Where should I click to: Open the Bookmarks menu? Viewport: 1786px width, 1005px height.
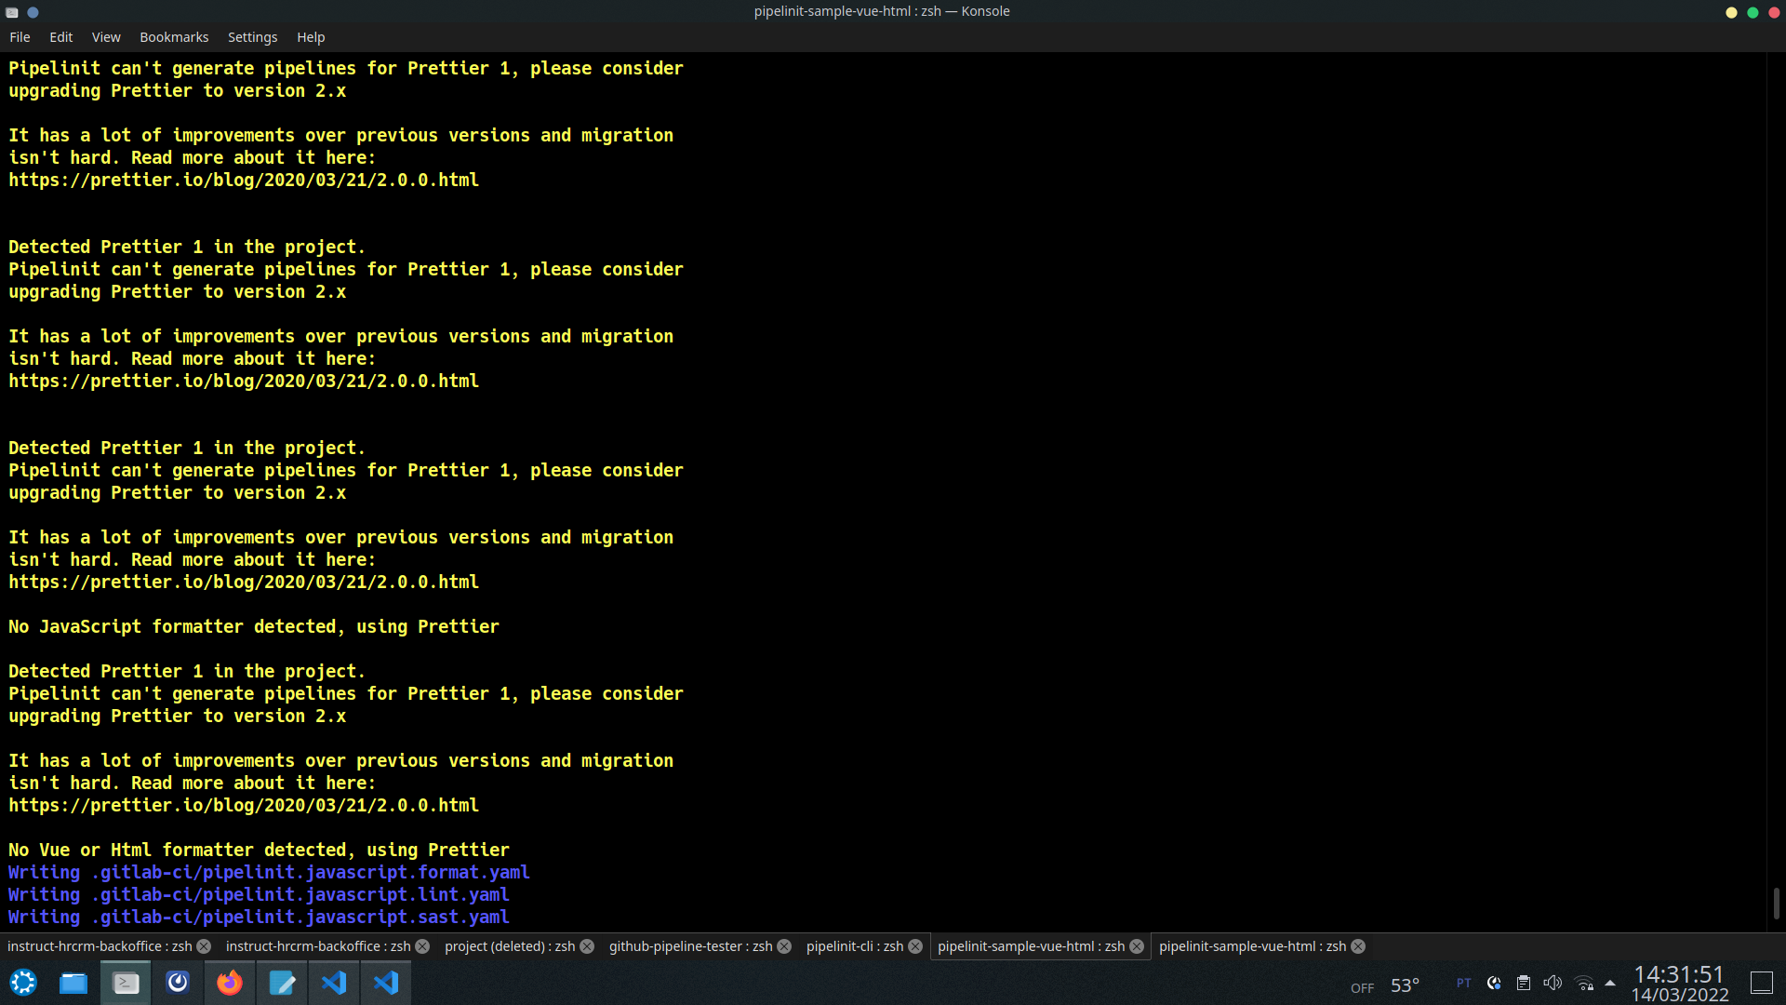(174, 37)
